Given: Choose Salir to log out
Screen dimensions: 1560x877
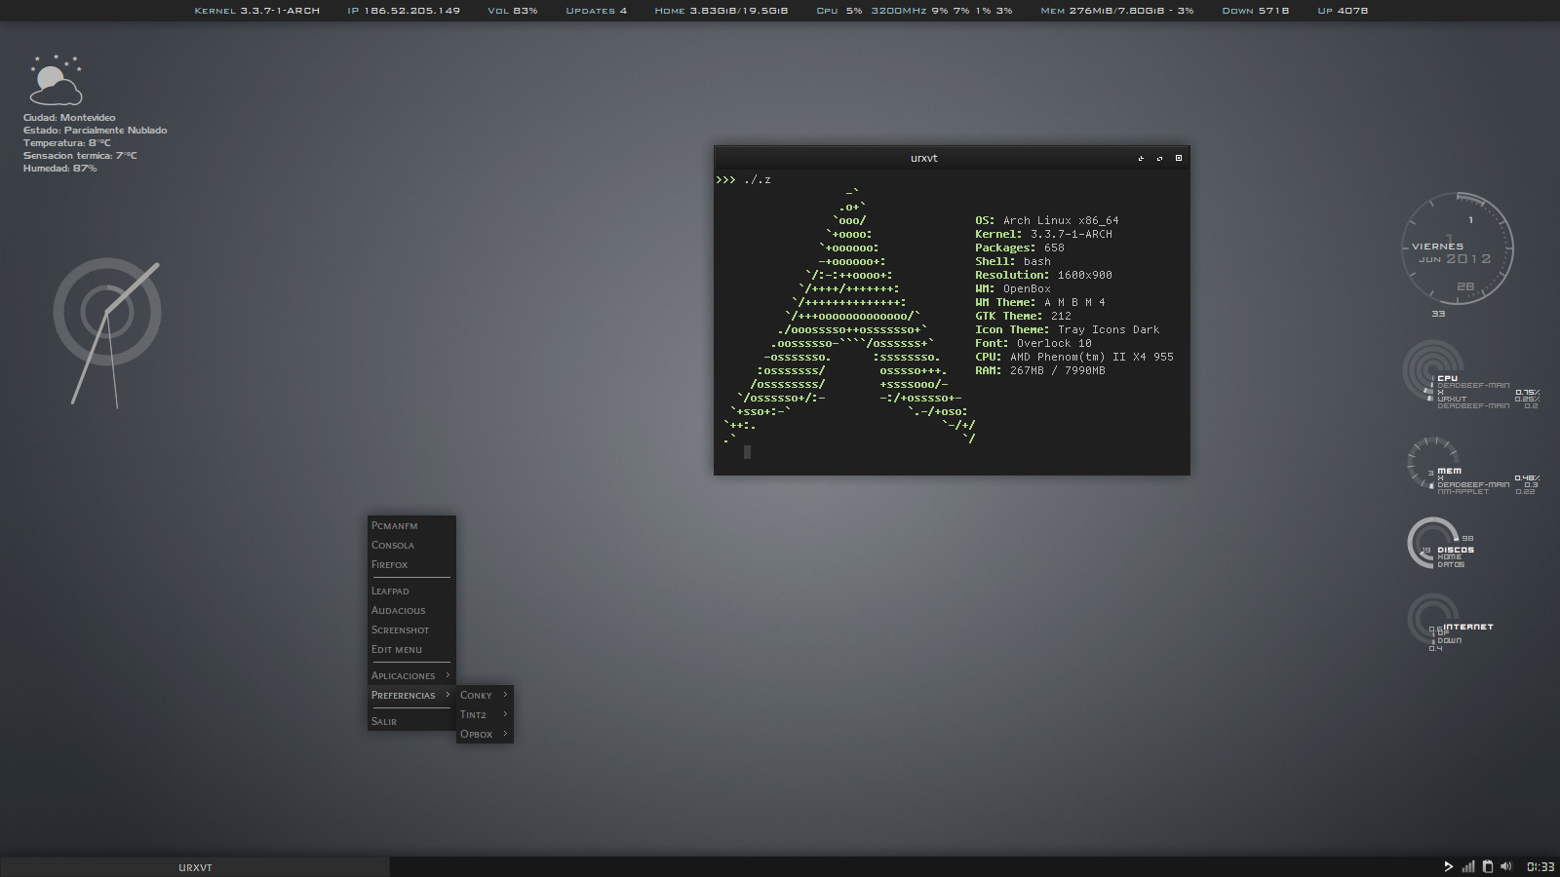Looking at the screenshot, I should pyautogui.click(x=410, y=721).
